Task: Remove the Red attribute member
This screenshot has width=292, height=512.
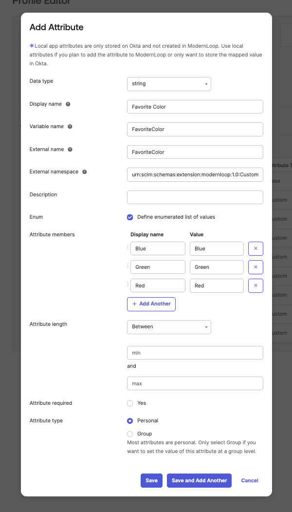Action: click(256, 285)
